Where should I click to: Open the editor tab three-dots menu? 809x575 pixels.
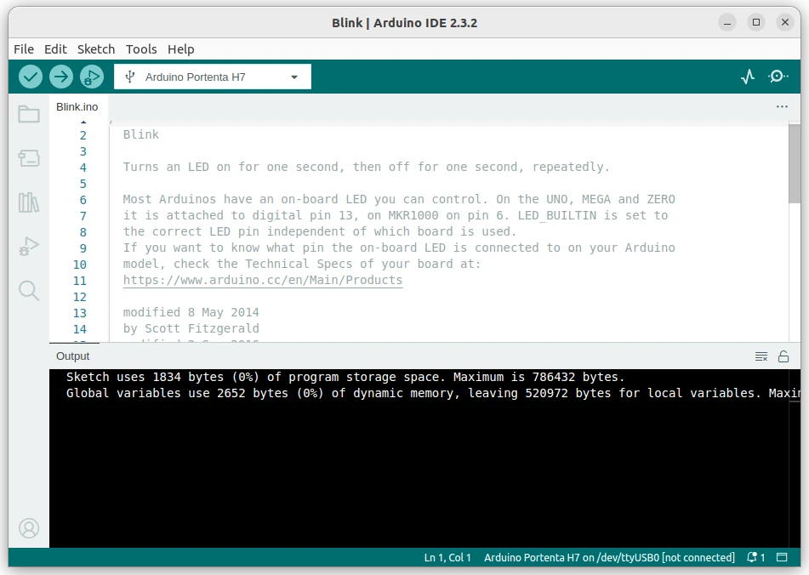point(782,106)
